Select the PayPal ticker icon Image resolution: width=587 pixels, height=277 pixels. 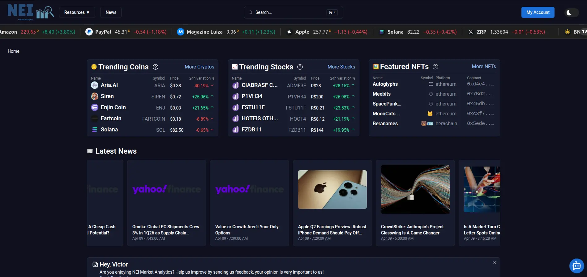coord(89,32)
